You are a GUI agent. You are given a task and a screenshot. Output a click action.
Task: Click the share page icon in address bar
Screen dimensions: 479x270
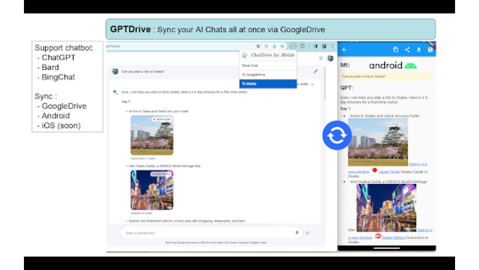274,46
